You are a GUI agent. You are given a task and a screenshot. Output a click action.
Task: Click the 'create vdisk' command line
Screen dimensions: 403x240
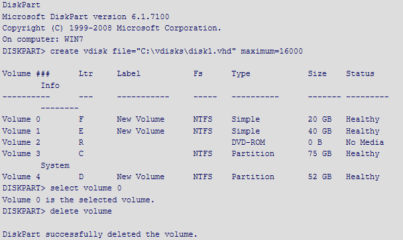coord(152,51)
